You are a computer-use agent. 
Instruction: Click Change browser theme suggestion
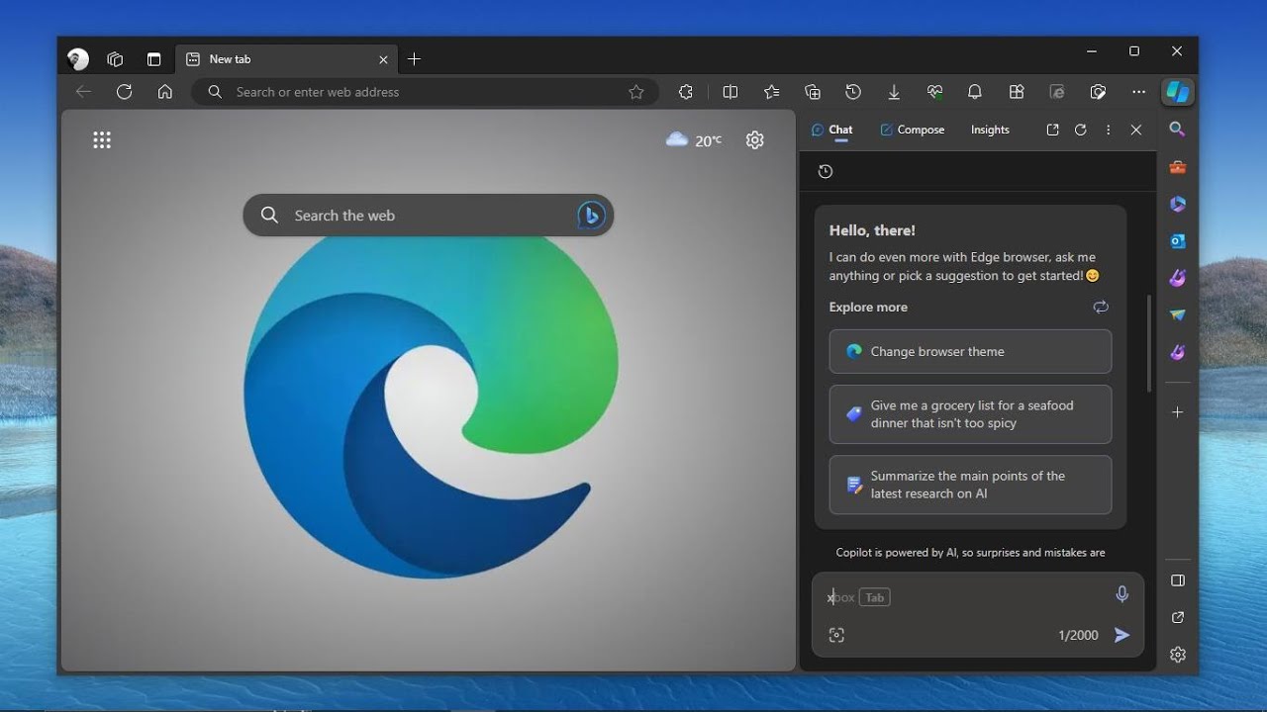tap(970, 351)
